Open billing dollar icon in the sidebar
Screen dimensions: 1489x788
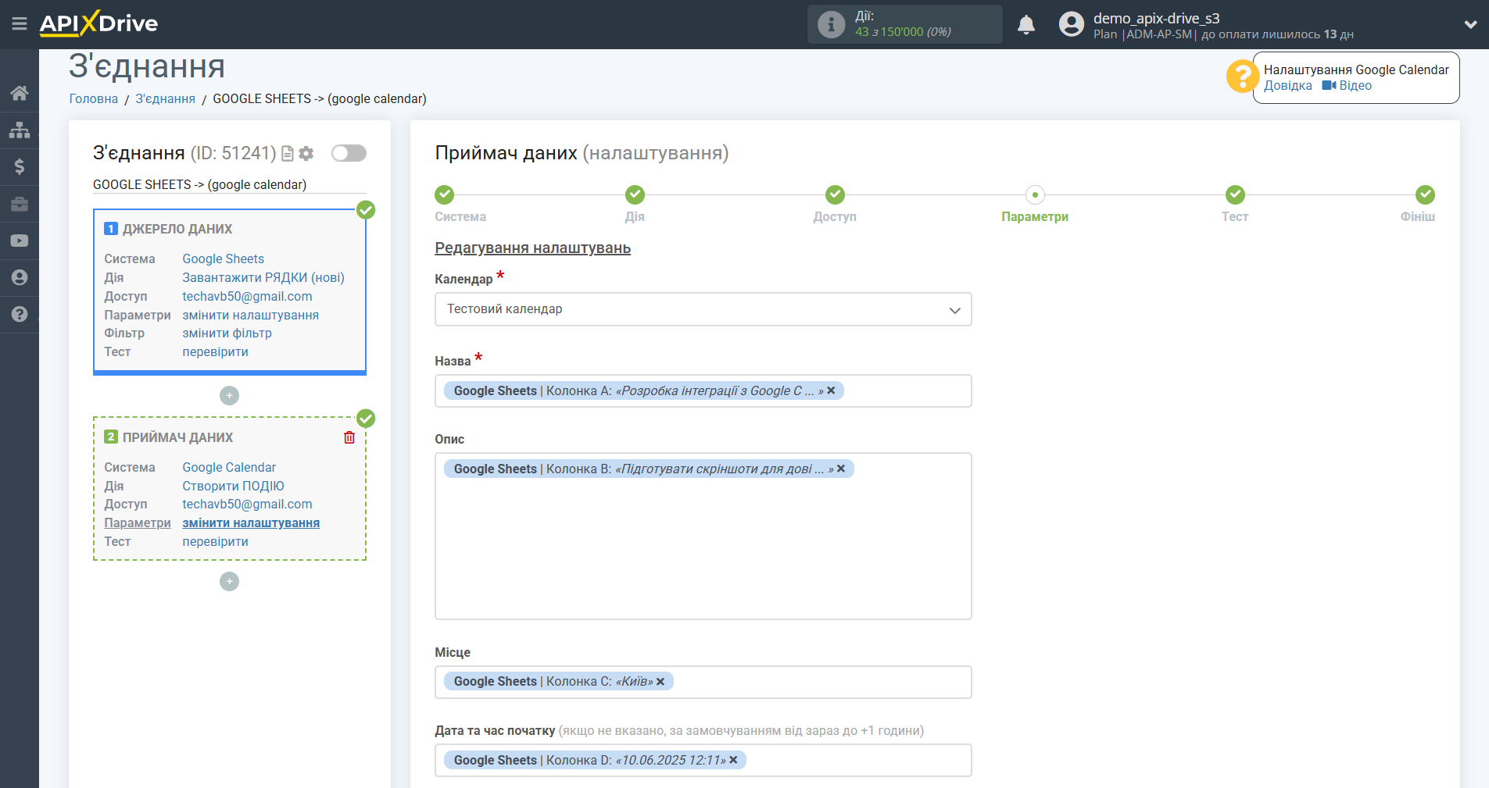click(20, 166)
